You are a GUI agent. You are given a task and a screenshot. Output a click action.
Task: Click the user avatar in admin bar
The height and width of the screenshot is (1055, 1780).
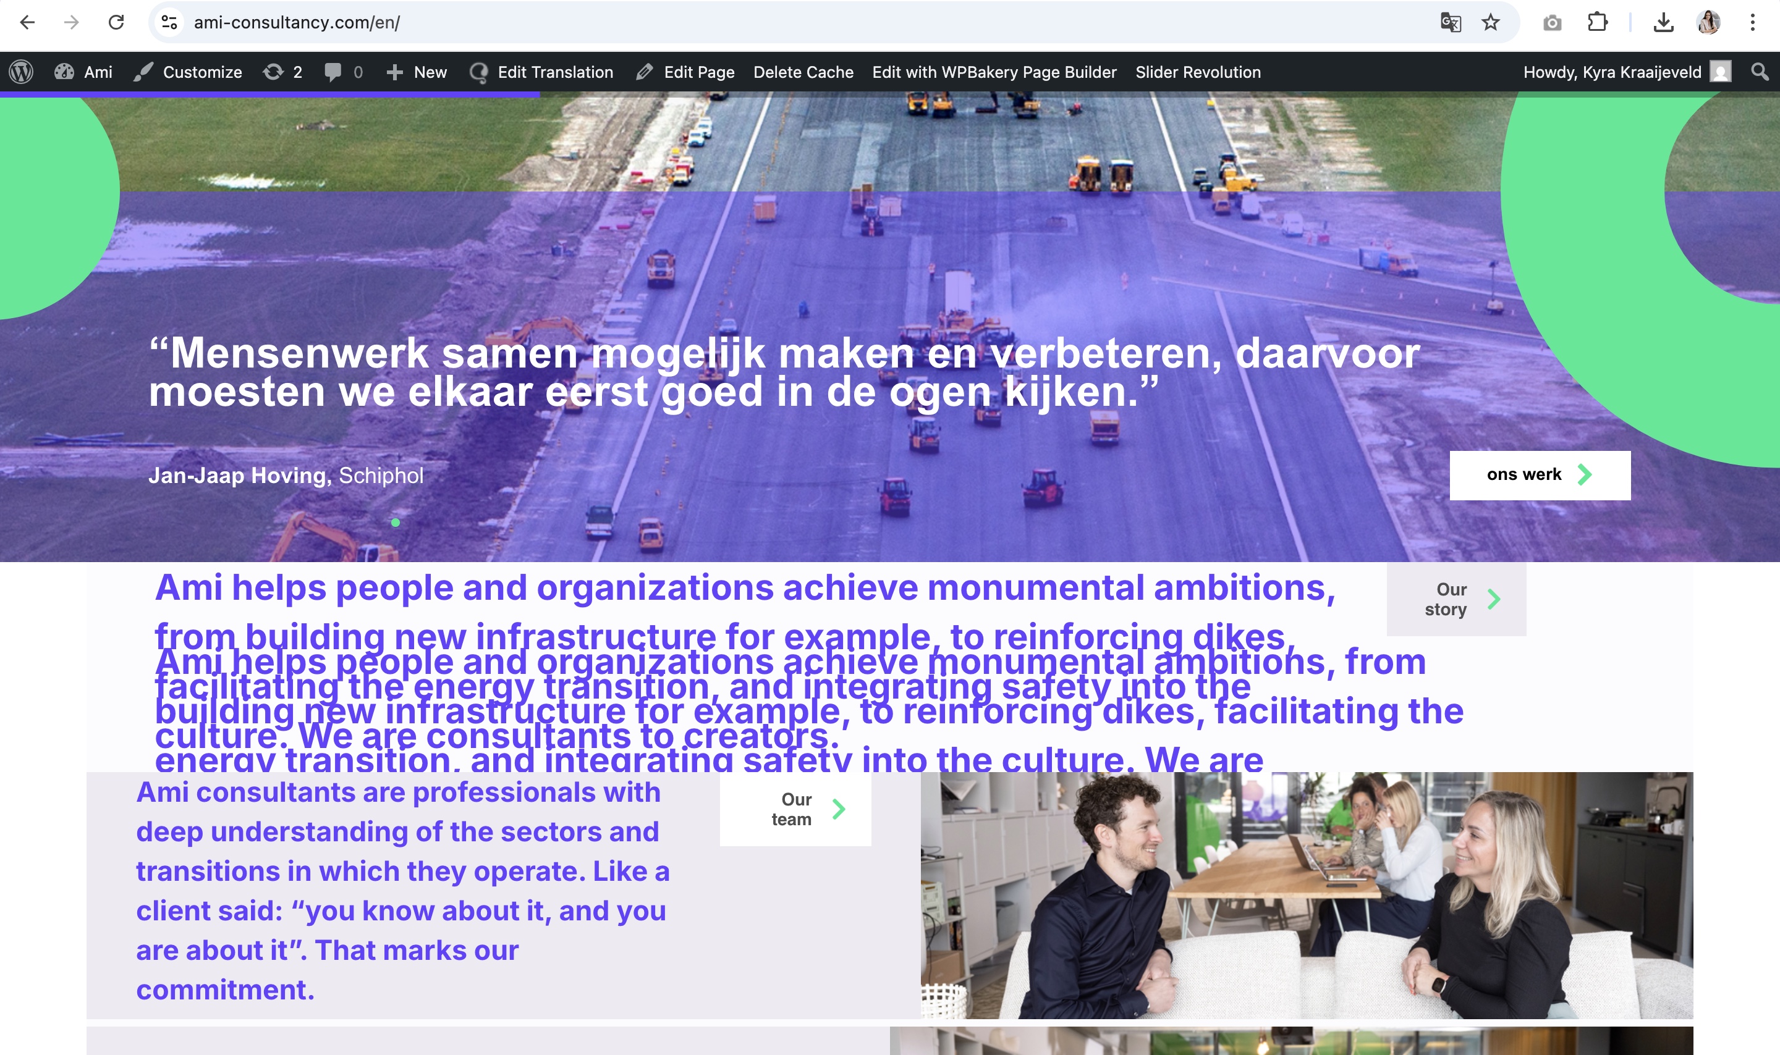1720,72
